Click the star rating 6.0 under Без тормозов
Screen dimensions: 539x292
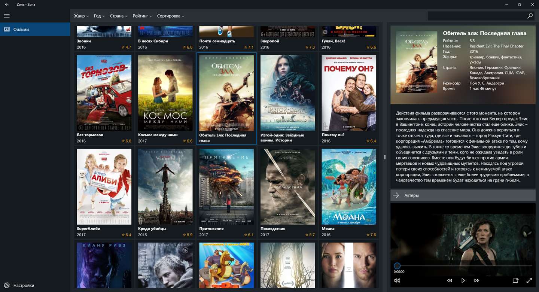point(126,141)
